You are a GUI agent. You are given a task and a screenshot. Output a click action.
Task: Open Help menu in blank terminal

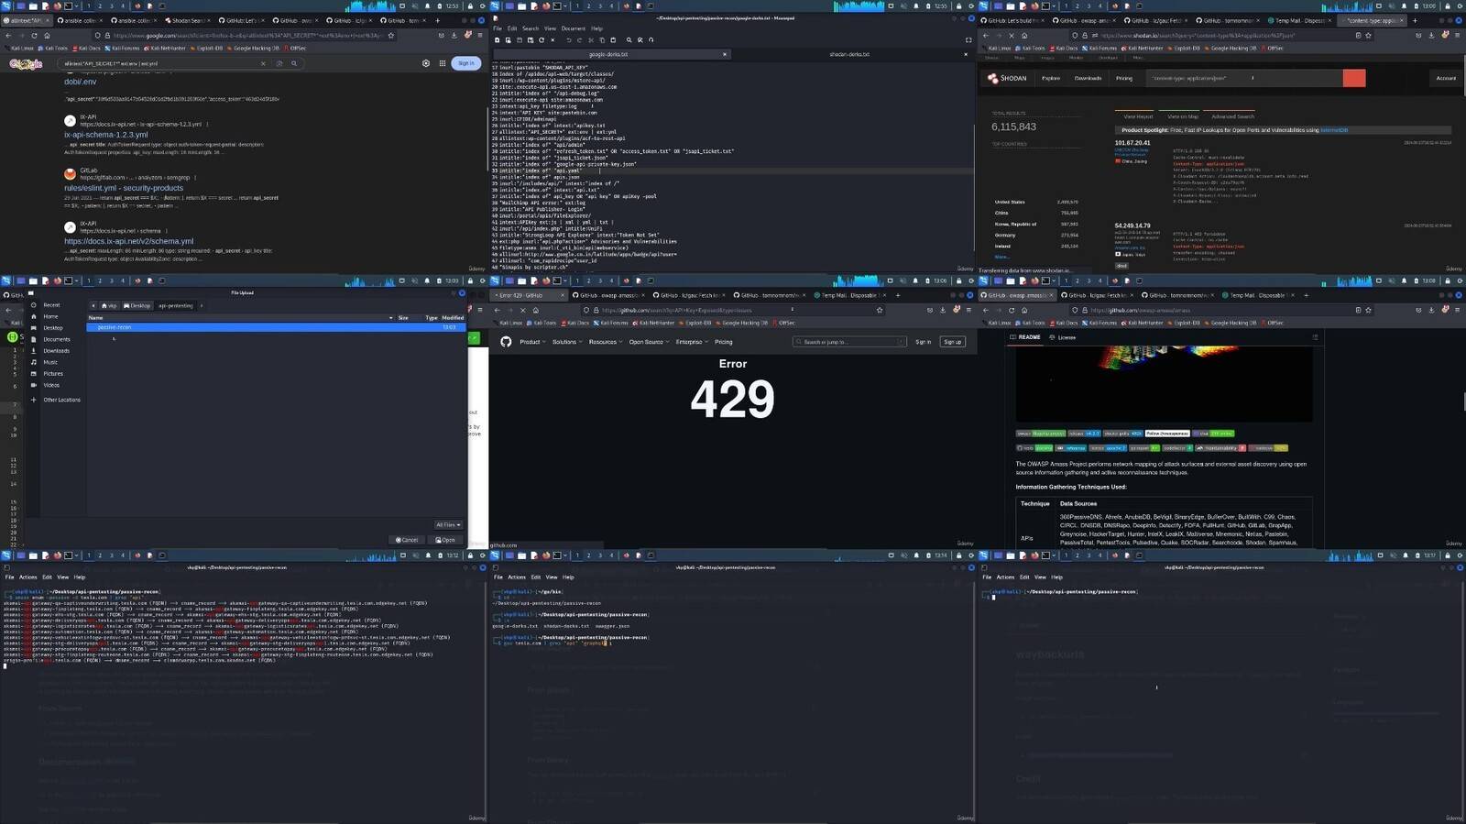tap(1056, 577)
